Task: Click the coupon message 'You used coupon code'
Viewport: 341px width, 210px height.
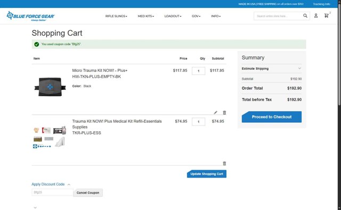Action: click(x=61, y=44)
